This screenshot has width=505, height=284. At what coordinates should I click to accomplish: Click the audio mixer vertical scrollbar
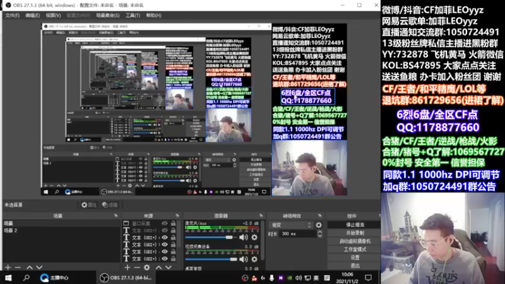263,242
